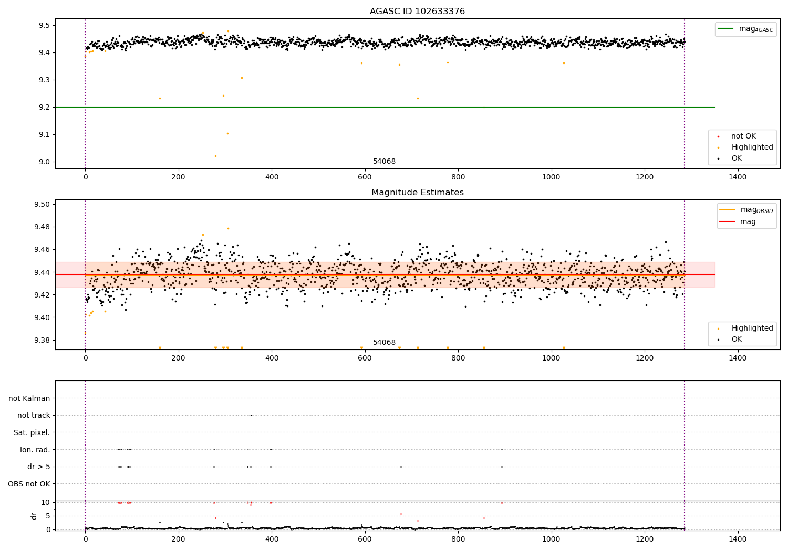Select the 'not track' axis label
Screen dimensions: 788x551
pyautogui.click(x=34, y=416)
